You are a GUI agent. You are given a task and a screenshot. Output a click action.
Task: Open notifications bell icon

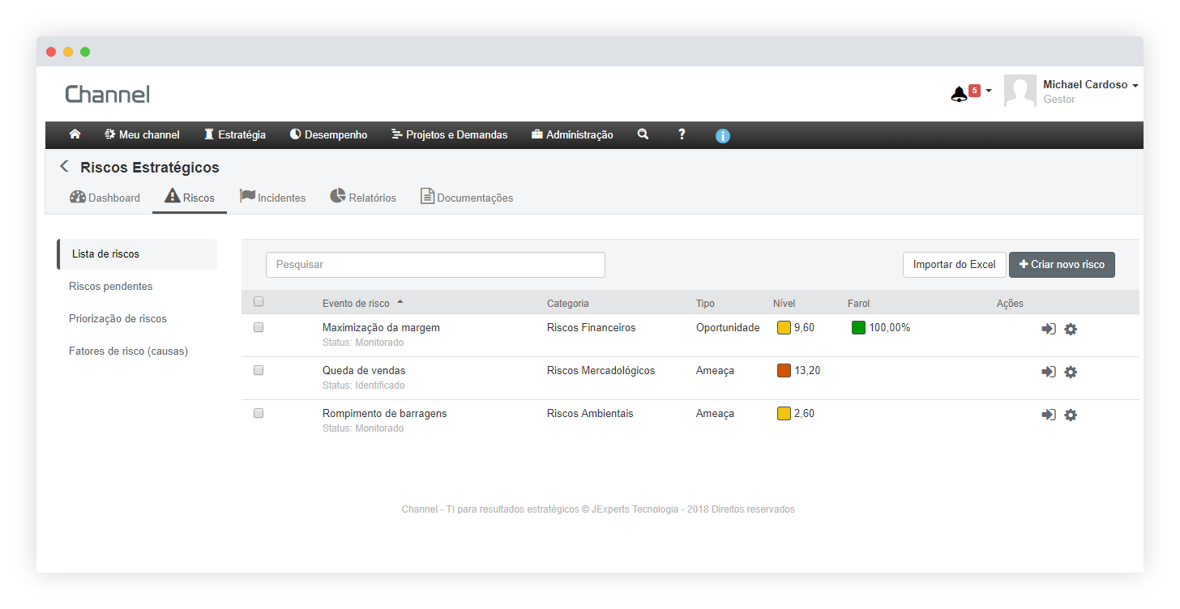[x=960, y=94]
